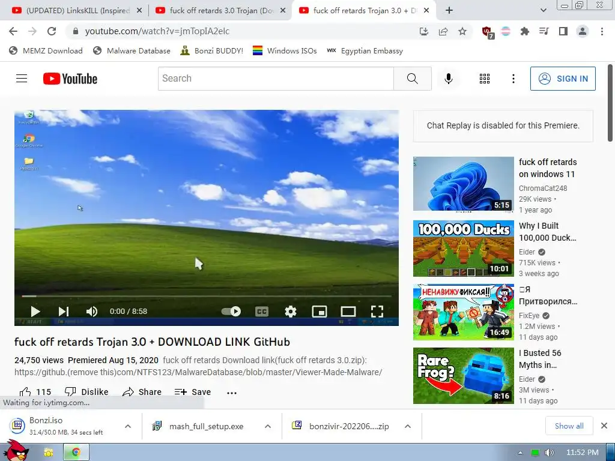Enter full screen mode
Screen dimensions: 615x461
pos(377,312)
